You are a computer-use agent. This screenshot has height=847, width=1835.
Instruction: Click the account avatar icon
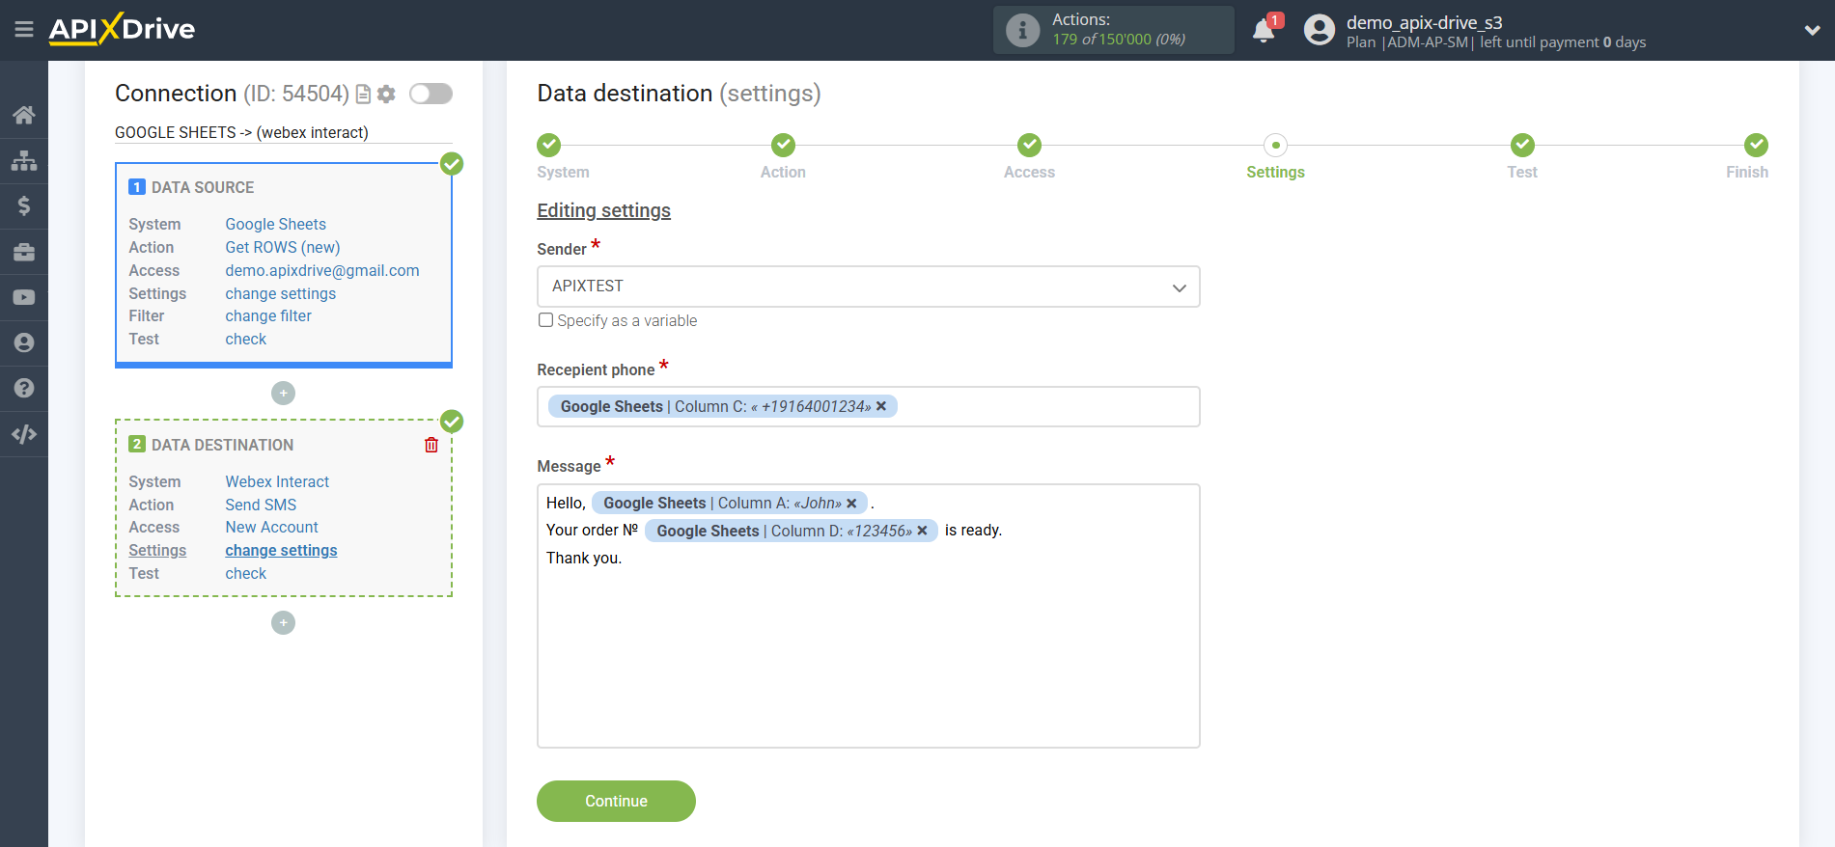(x=1319, y=30)
